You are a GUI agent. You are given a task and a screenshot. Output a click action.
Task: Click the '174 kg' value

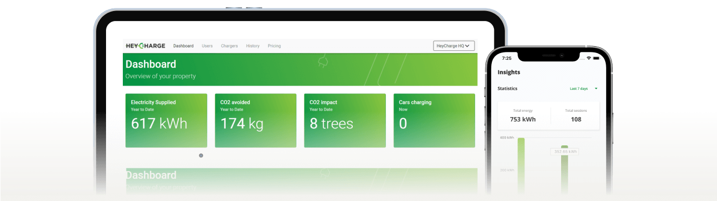pyautogui.click(x=242, y=124)
